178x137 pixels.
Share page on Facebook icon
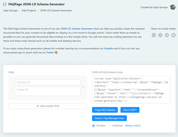pos(160,35)
